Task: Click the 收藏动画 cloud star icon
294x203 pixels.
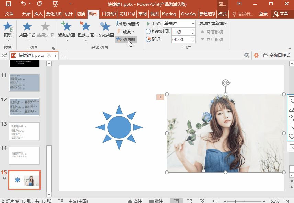Action: [105, 27]
